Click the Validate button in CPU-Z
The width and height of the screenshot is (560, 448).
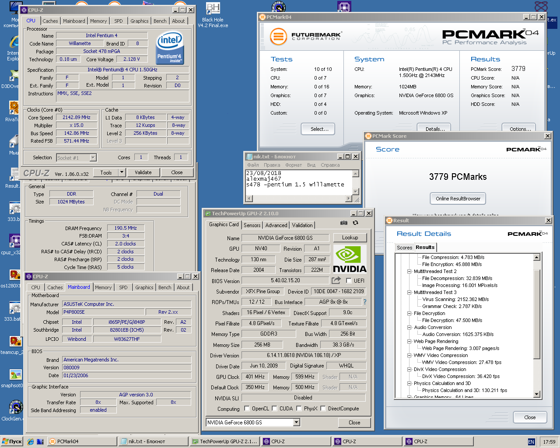click(143, 172)
